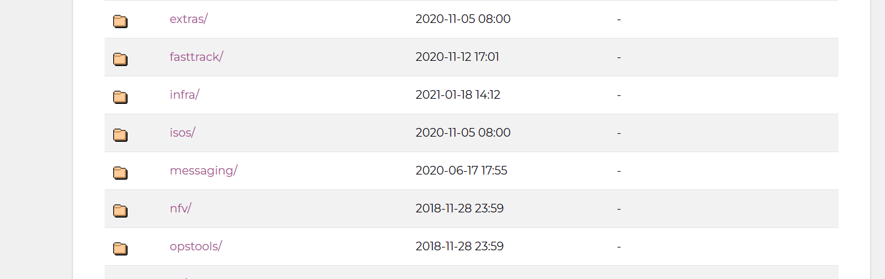Screen dimensions: 885x279
Task: Select the folder icon beside messaging/
Action: (x=120, y=173)
